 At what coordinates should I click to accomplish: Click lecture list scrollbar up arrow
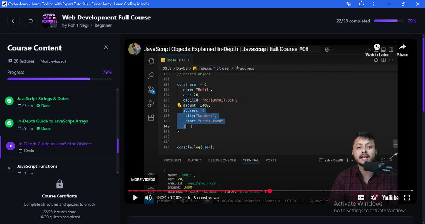(118, 90)
